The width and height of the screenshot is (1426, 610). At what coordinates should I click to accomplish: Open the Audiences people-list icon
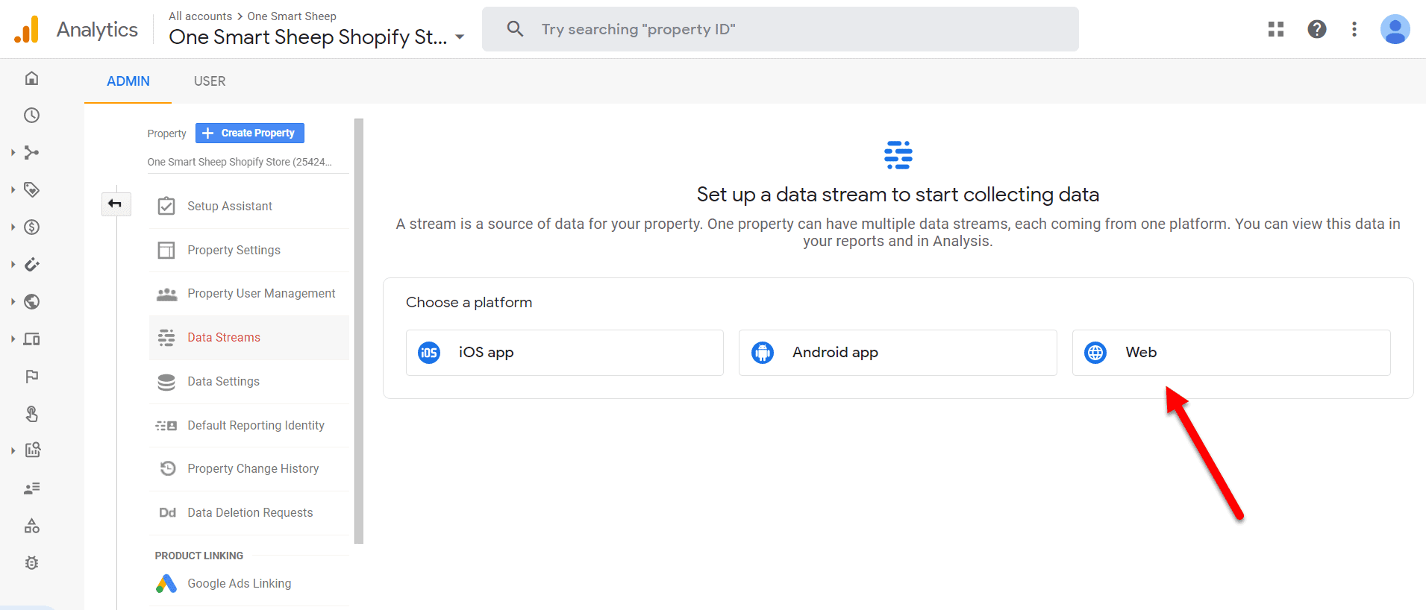tap(31, 488)
